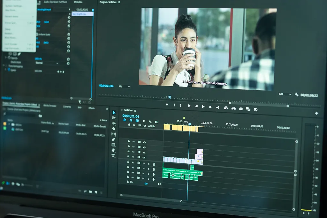Image resolution: width=327 pixels, height=218 pixels.
Task: Select the Razor tool
Action: pyautogui.click(x=114, y=129)
